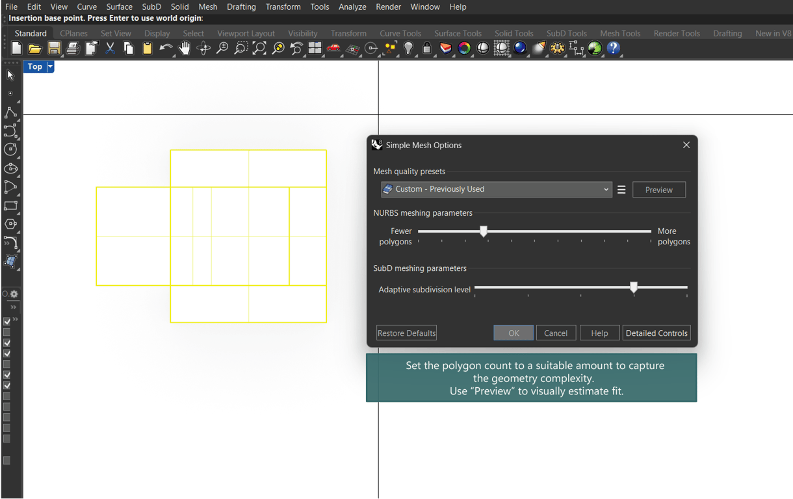Open the File menu
The image size is (793, 499).
point(11,6)
